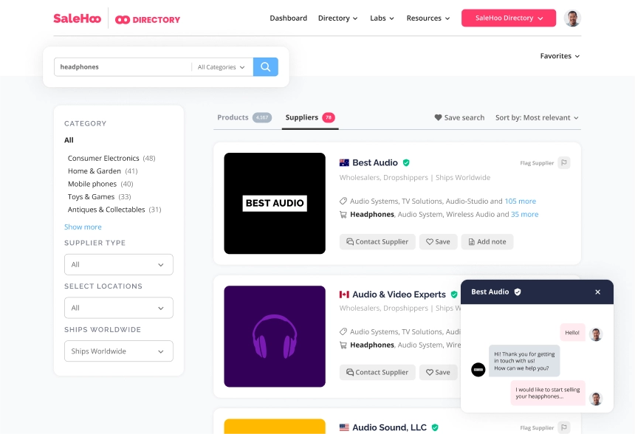Viewport: 635px width, 434px height.
Task: Contact Supplier for Best Audio
Action: 377,241
